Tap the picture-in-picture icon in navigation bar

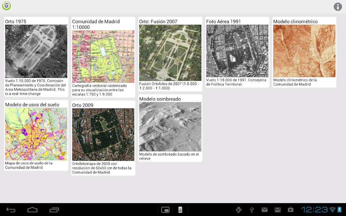(165, 210)
